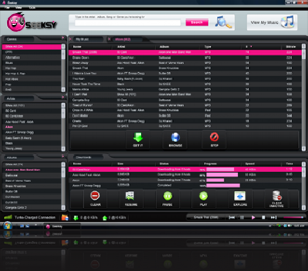Image resolution: width=308 pixels, height=271 pixels.
Task: Select Brass Knuckles in the Albums list
Action: point(31,186)
